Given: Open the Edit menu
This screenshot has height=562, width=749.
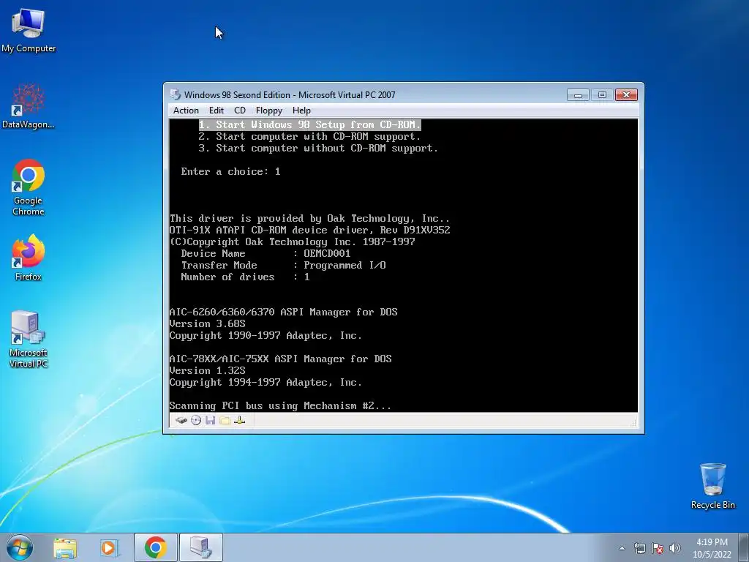Looking at the screenshot, I should (x=217, y=110).
